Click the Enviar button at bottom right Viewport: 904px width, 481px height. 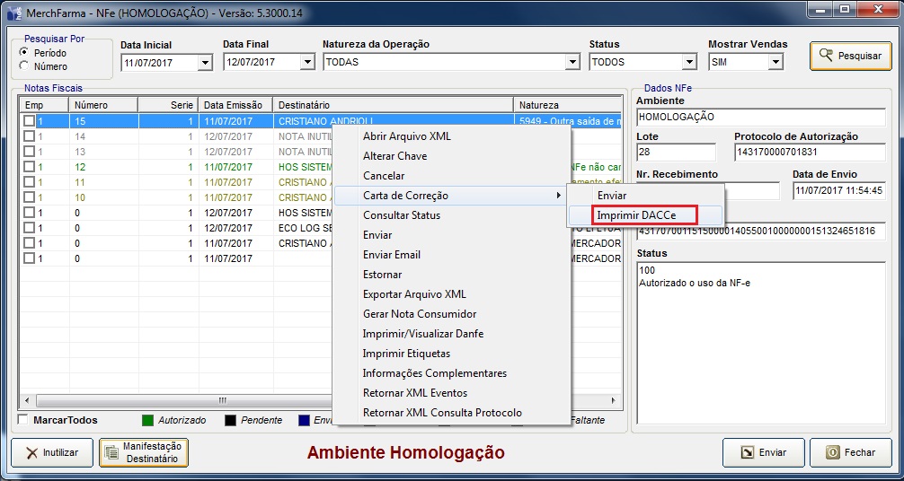coord(762,453)
